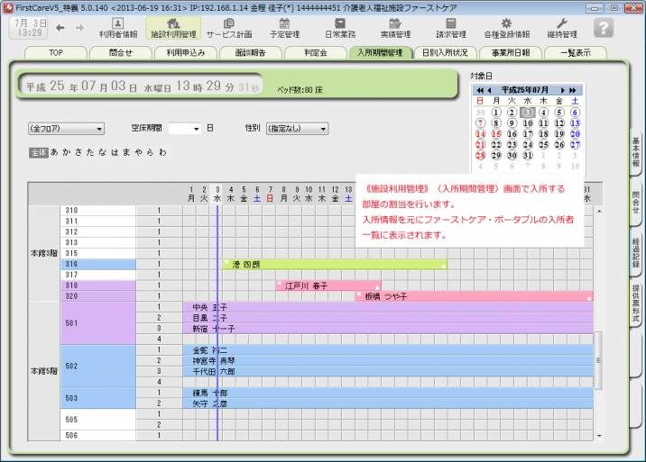The image size is (646, 462).
Task: Open 実績管理 in the toolbar
Action: coord(394,27)
